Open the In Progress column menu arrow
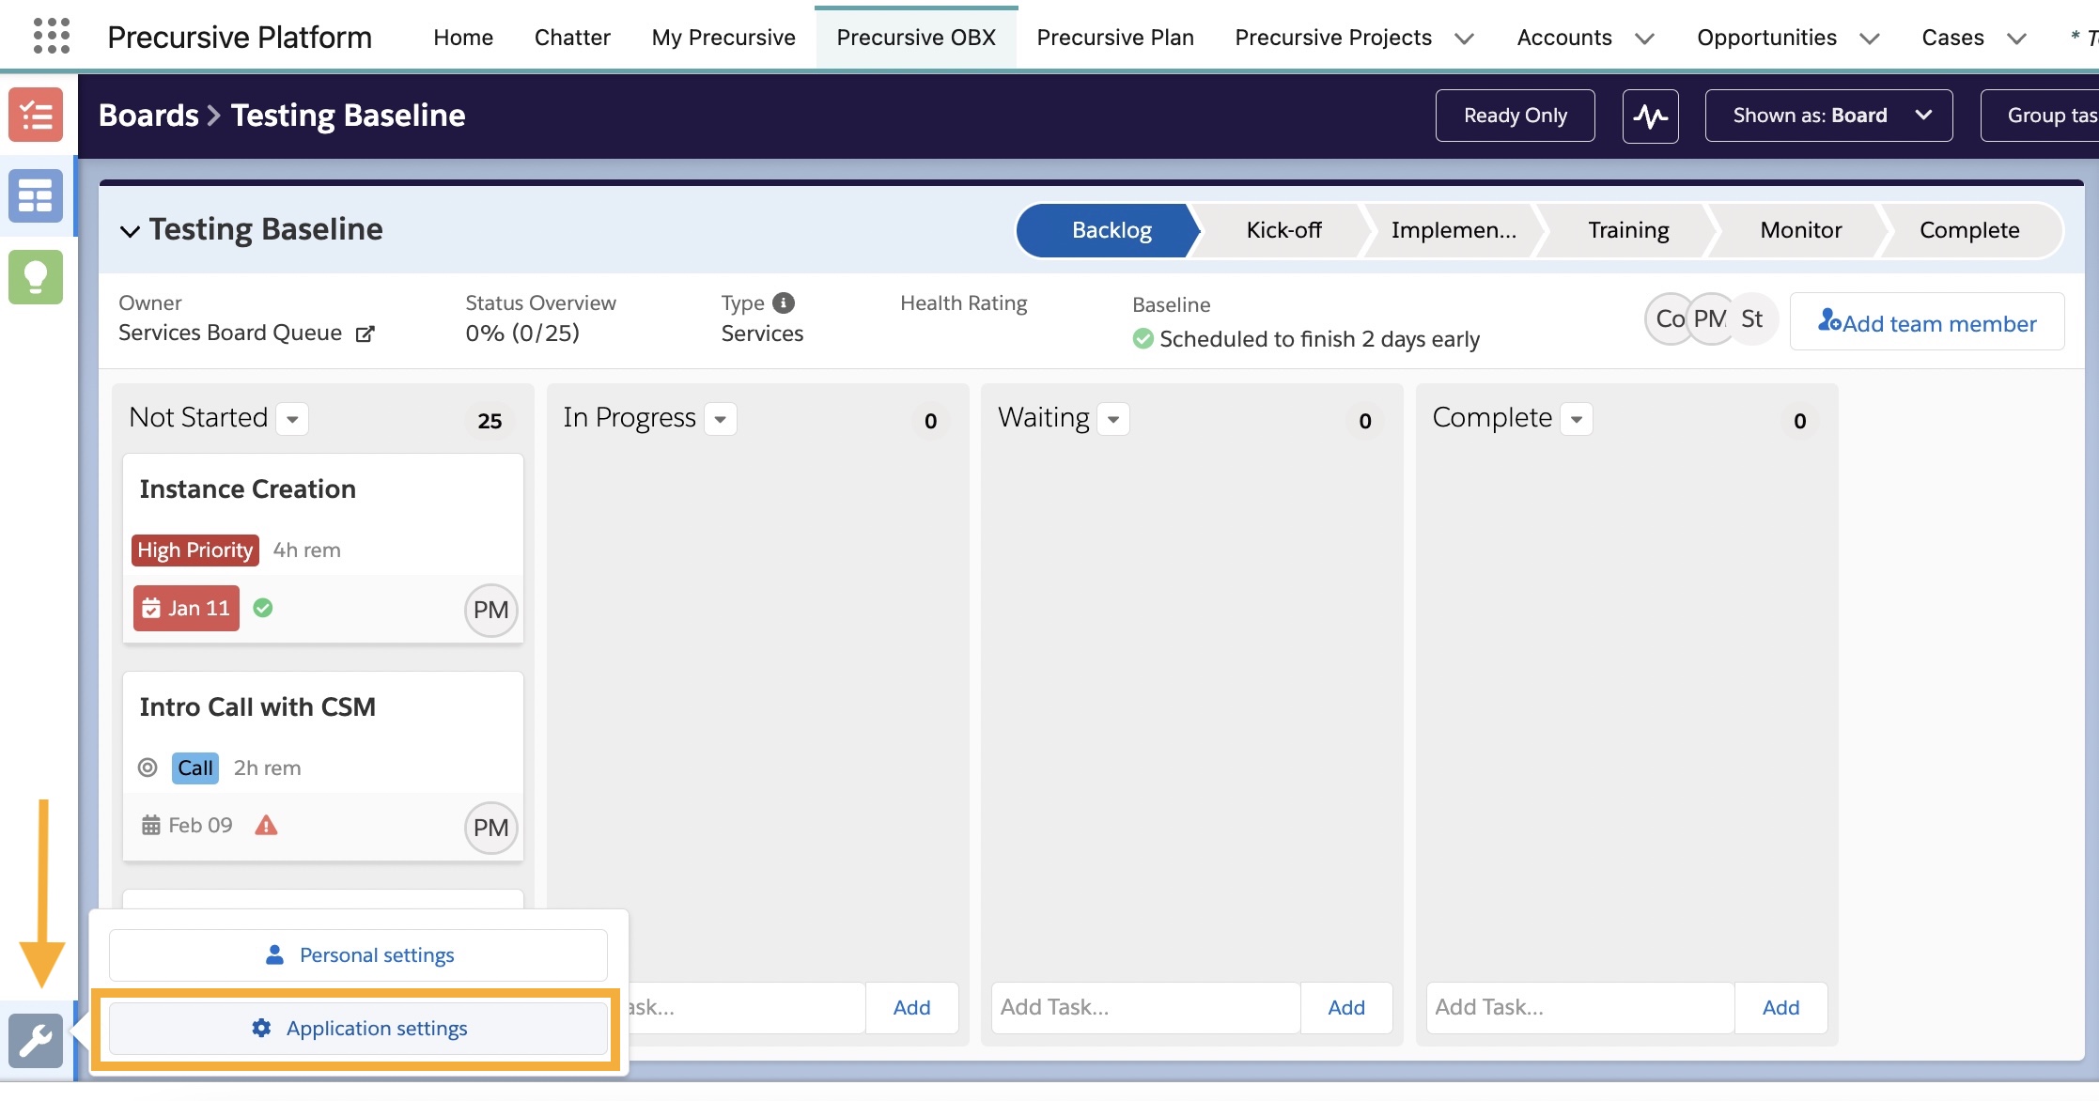The height and width of the screenshot is (1101, 2099). [x=721, y=419]
